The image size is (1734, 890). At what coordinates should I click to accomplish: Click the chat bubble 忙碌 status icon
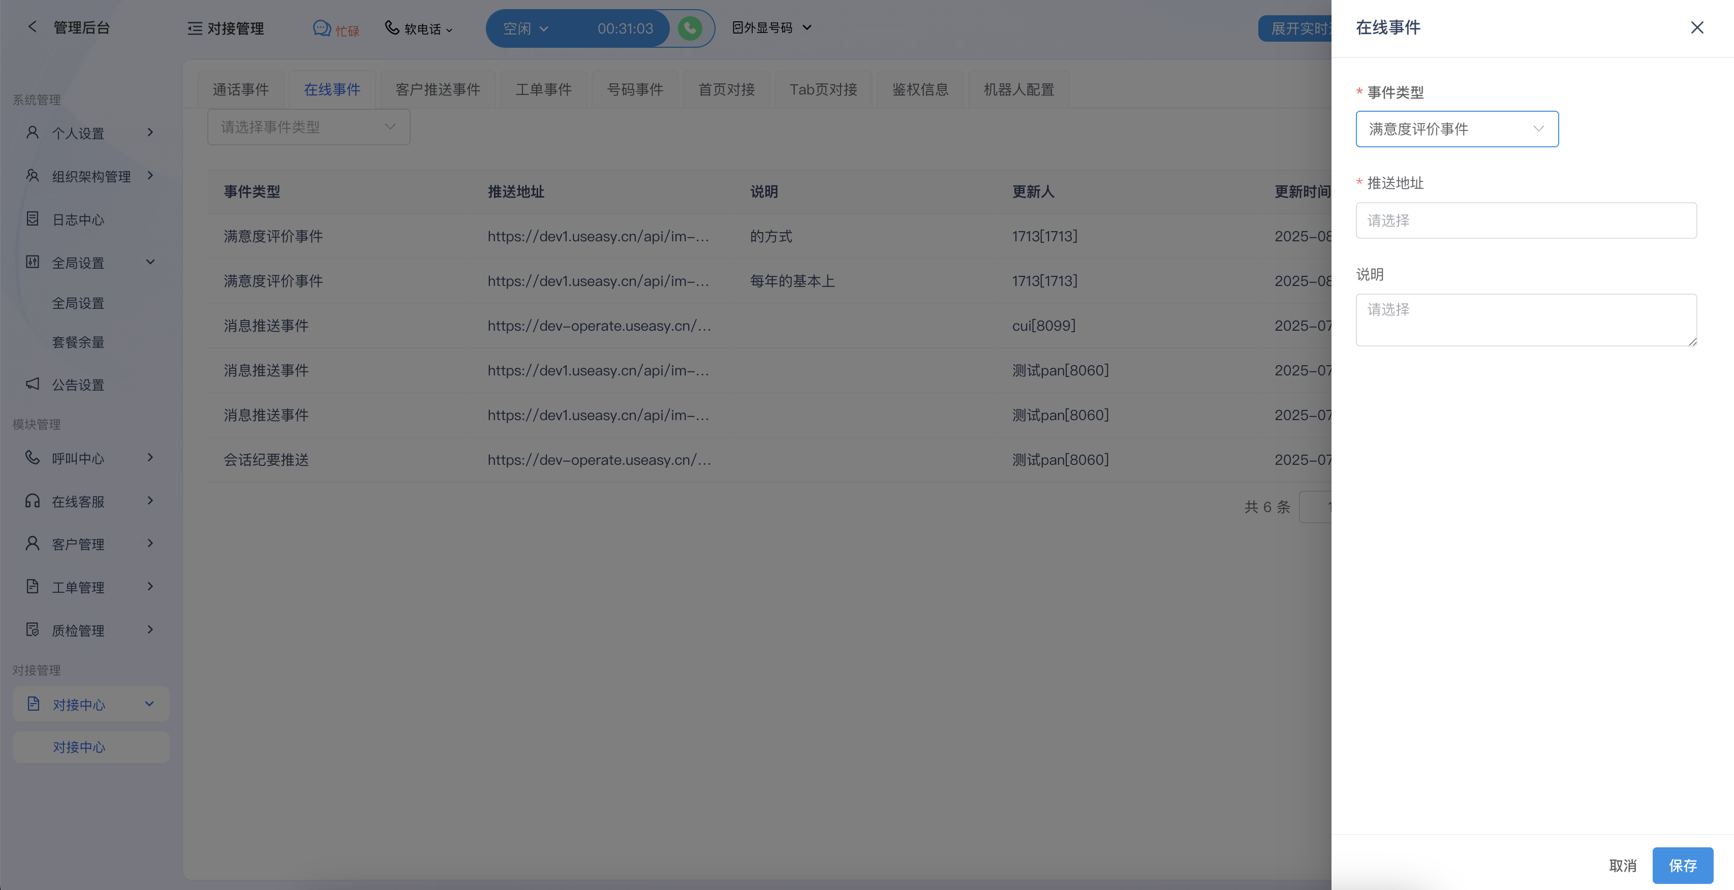coord(322,28)
